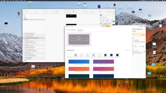Open Window menu in menu bar

click(21, 1)
